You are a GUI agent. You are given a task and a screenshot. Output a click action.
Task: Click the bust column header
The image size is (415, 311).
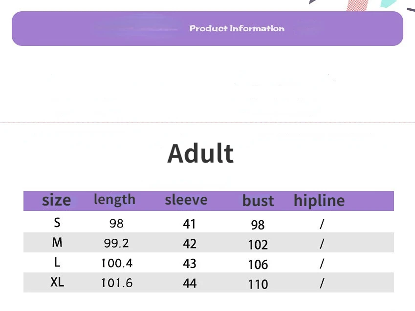pyautogui.click(x=258, y=201)
